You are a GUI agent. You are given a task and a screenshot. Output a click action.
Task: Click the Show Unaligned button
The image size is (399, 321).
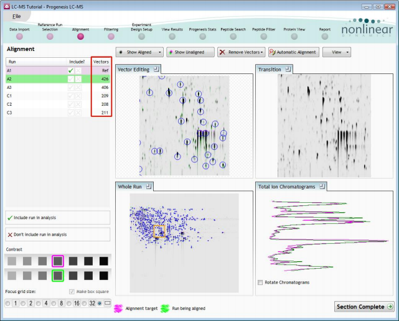coord(190,52)
